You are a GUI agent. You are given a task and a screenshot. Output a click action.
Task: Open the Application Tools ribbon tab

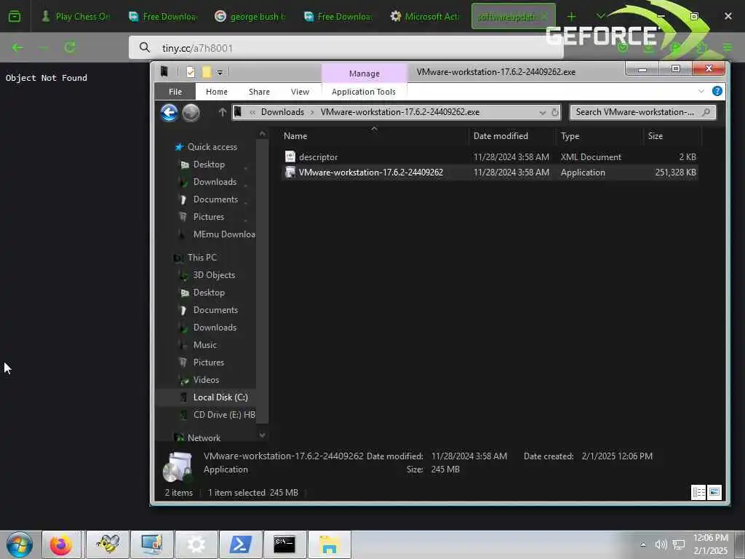(364, 92)
